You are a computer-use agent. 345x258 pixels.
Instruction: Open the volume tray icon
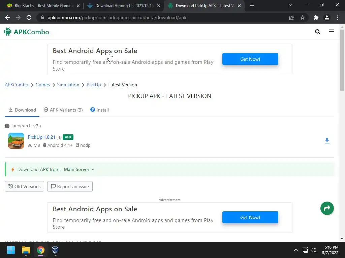pos(314,250)
